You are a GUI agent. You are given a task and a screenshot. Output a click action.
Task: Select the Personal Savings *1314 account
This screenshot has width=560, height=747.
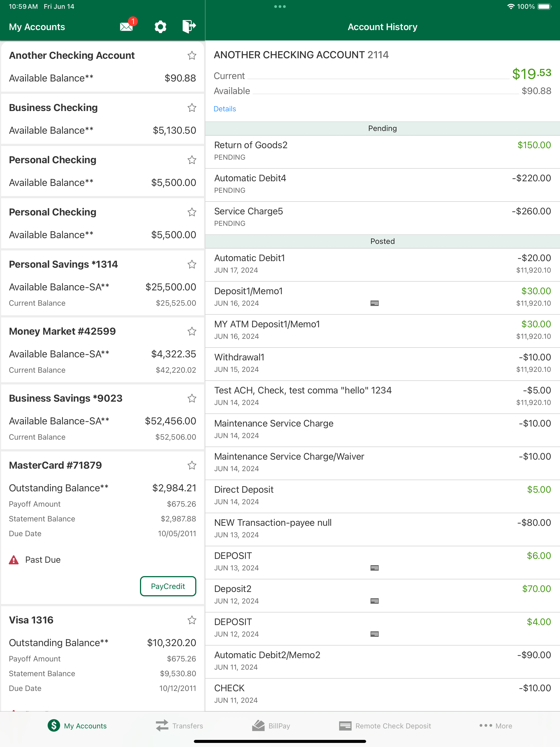[103, 283]
